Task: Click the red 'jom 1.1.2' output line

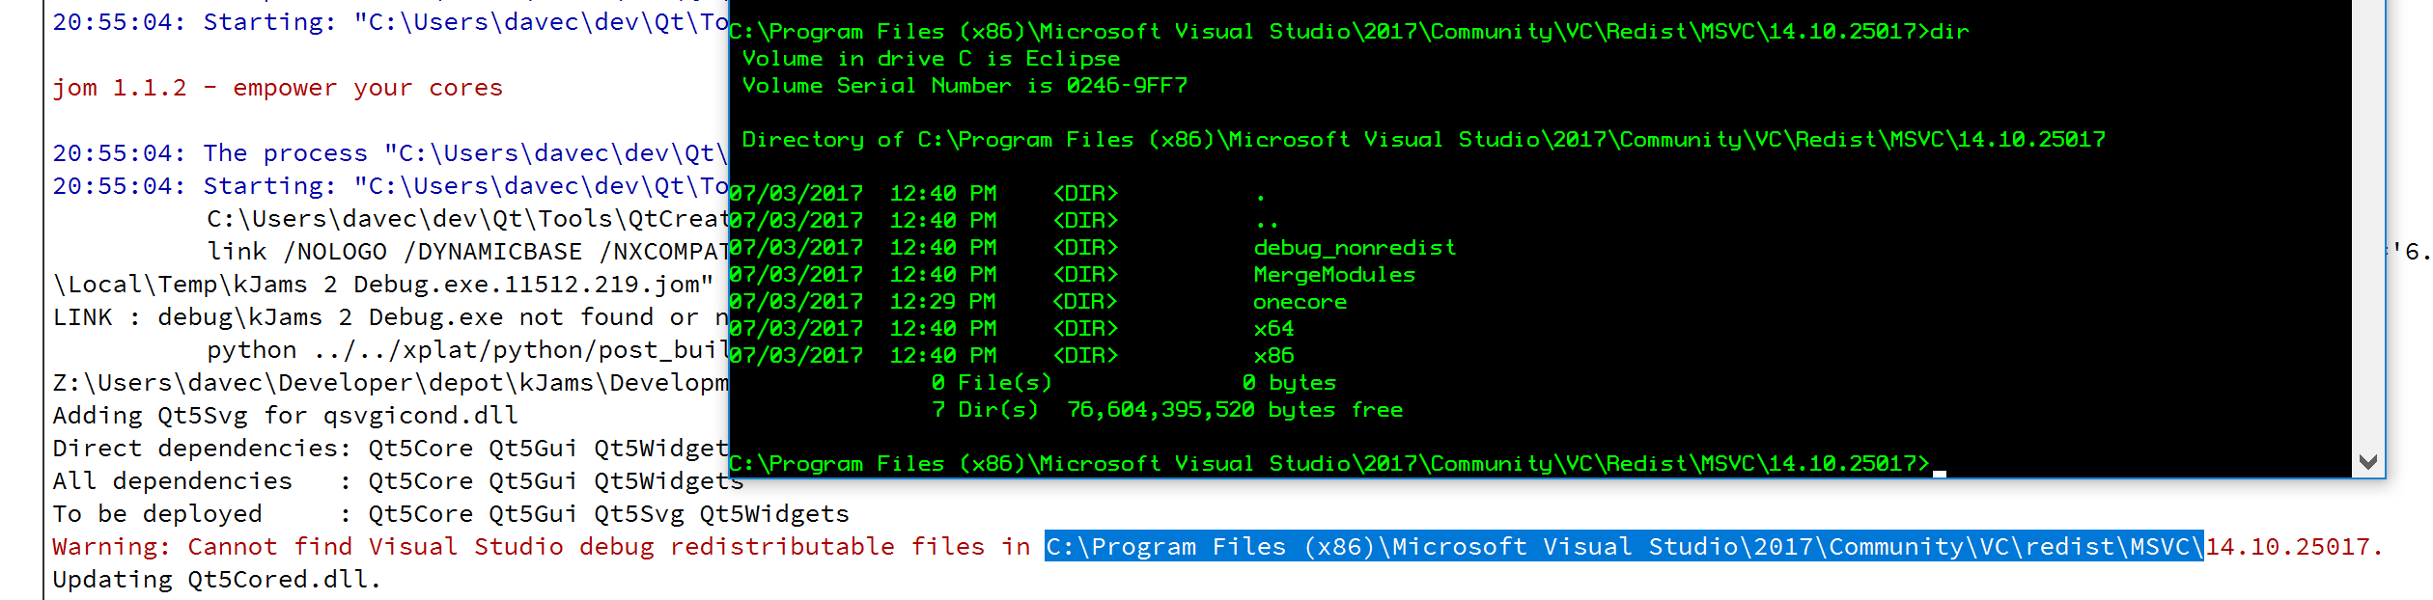Action: pyautogui.click(x=277, y=88)
